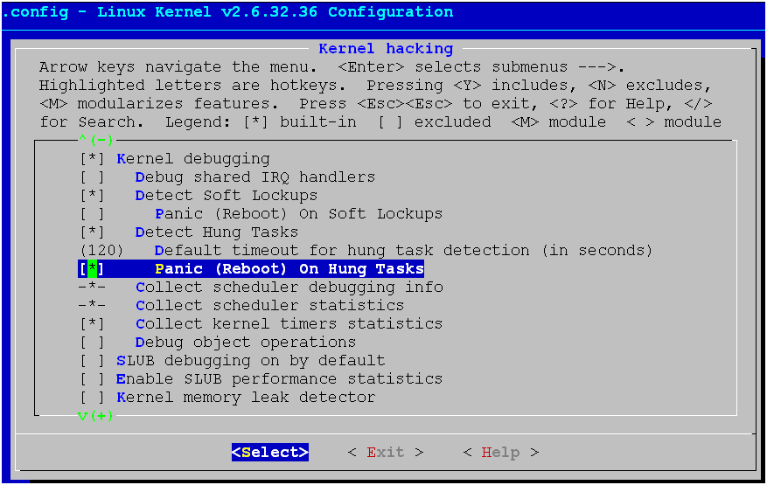This screenshot has height=485, width=767.
Task: Select Debug object operations entry
Action: click(x=246, y=343)
